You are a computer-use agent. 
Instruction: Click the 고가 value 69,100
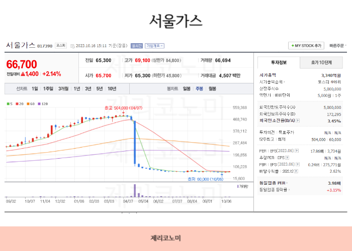tap(142, 61)
